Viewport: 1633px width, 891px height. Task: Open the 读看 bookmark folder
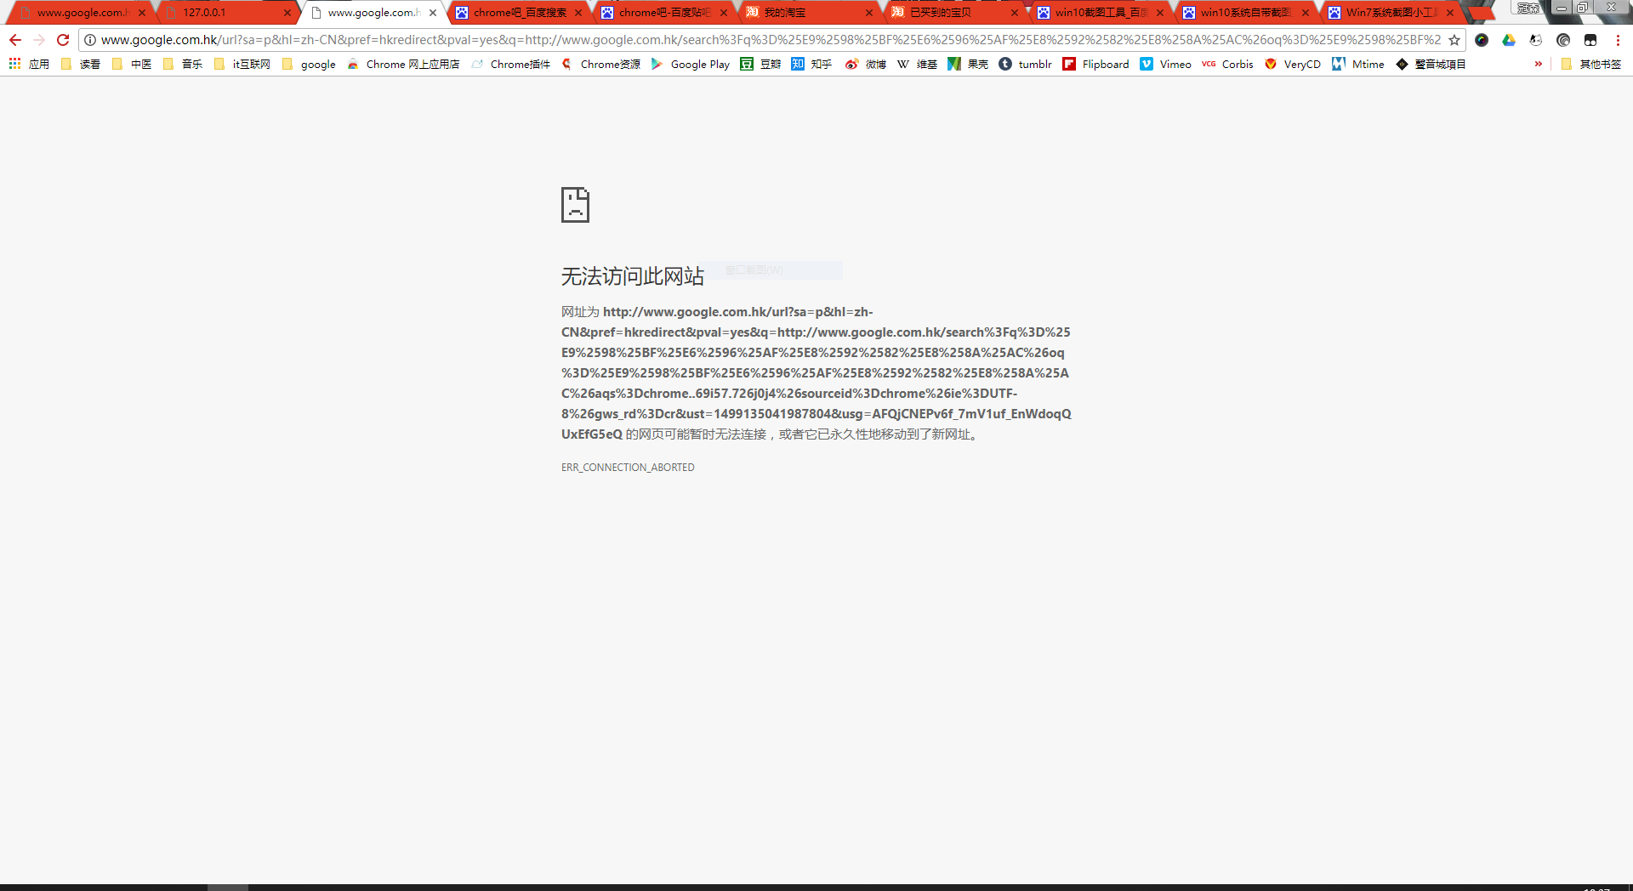[81, 64]
